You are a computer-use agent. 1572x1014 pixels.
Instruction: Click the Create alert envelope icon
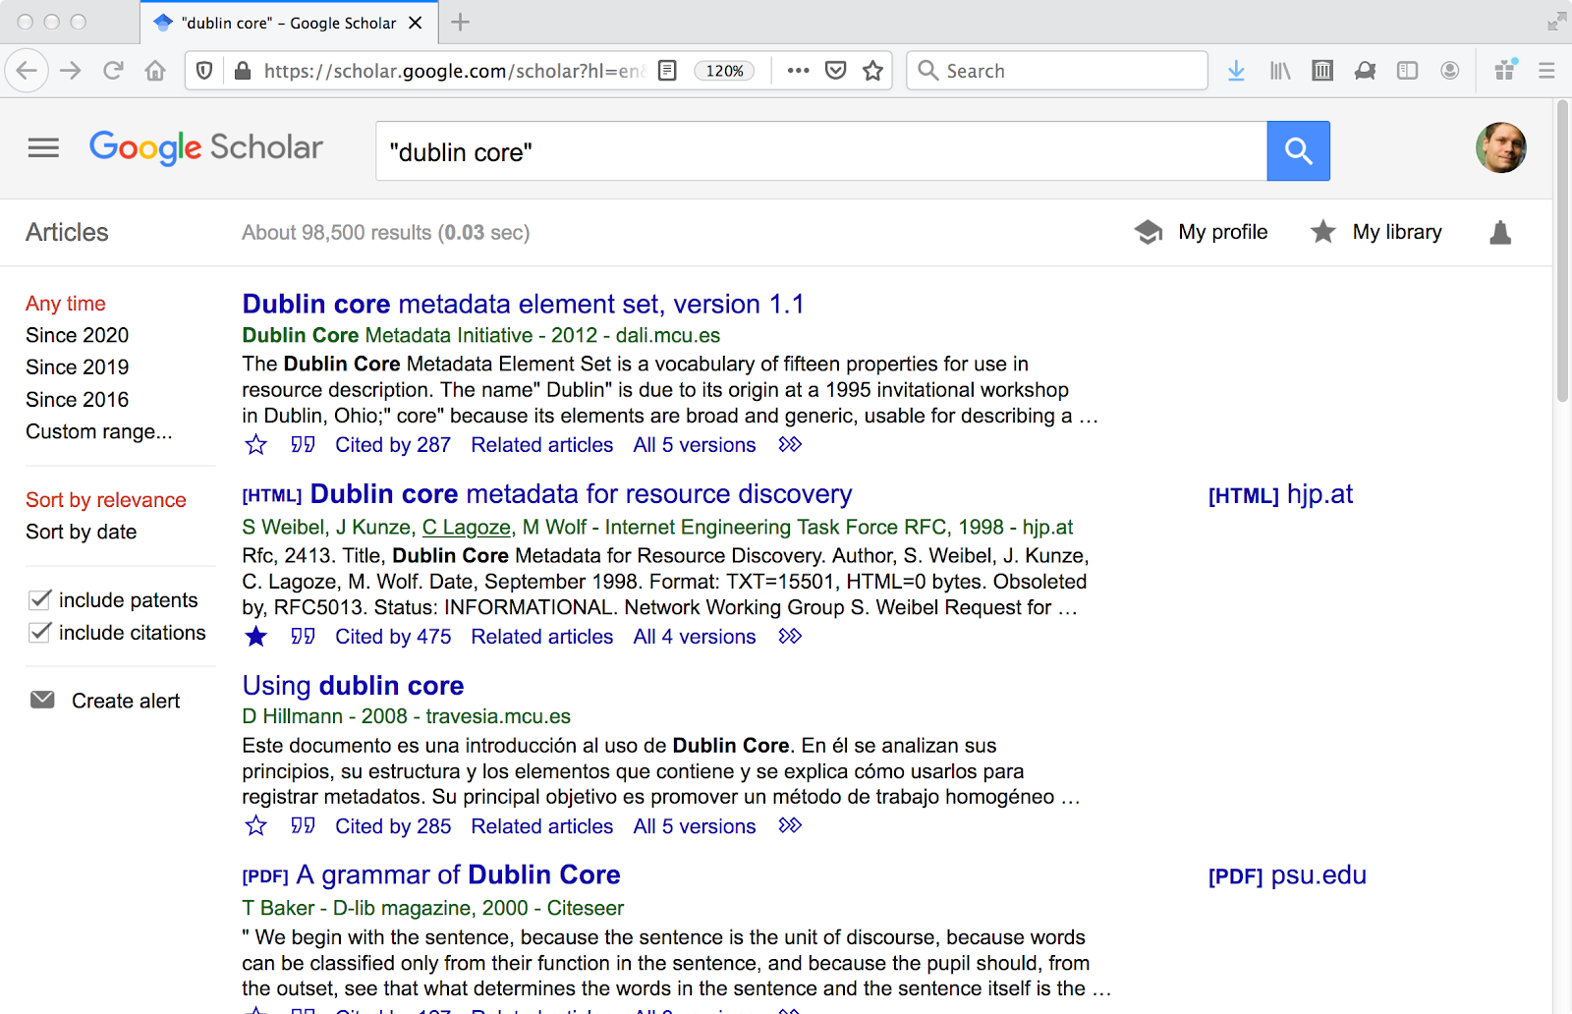(42, 700)
